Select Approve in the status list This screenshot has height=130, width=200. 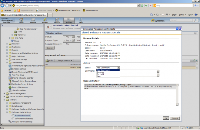[x=108, y=72]
